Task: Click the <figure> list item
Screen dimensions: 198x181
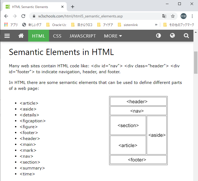Action: tap(29, 127)
